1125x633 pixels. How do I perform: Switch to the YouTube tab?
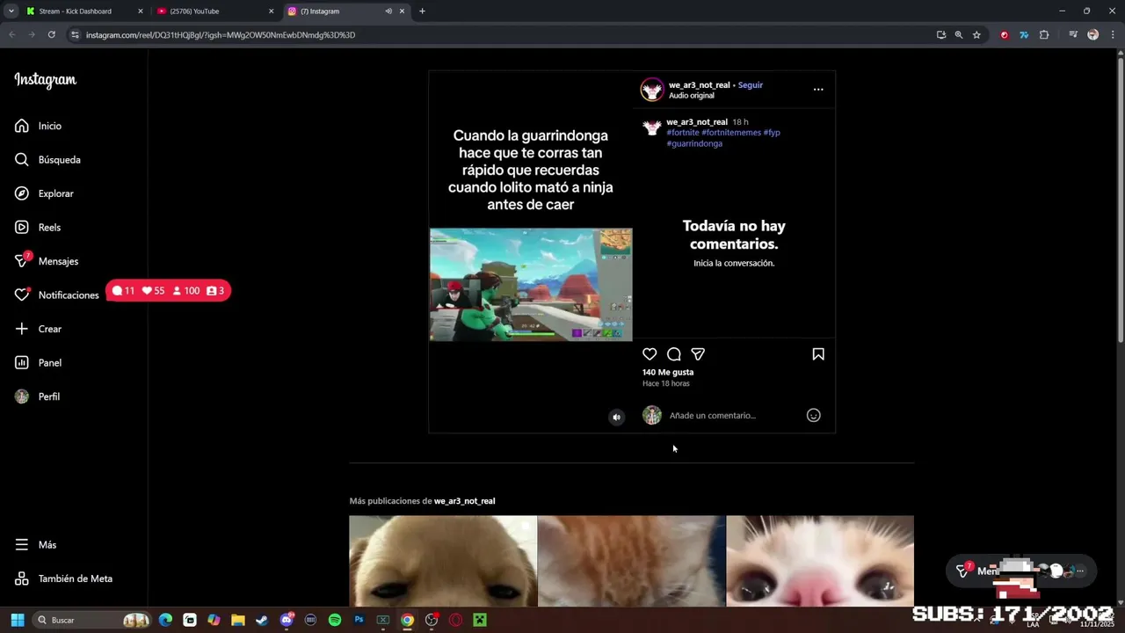click(215, 11)
